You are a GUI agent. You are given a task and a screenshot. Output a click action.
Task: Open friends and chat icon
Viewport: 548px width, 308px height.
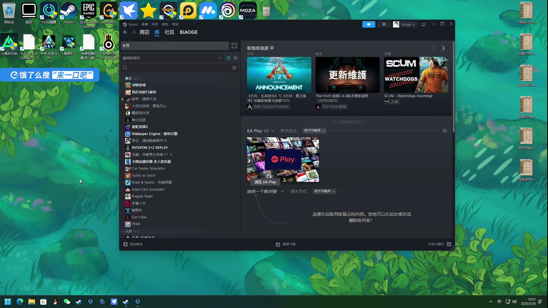tap(449, 244)
